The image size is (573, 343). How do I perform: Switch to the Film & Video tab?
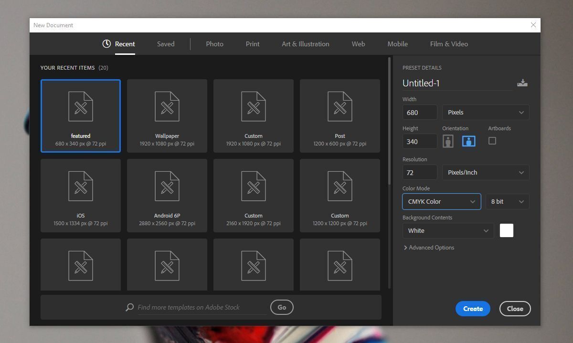click(x=448, y=43)
